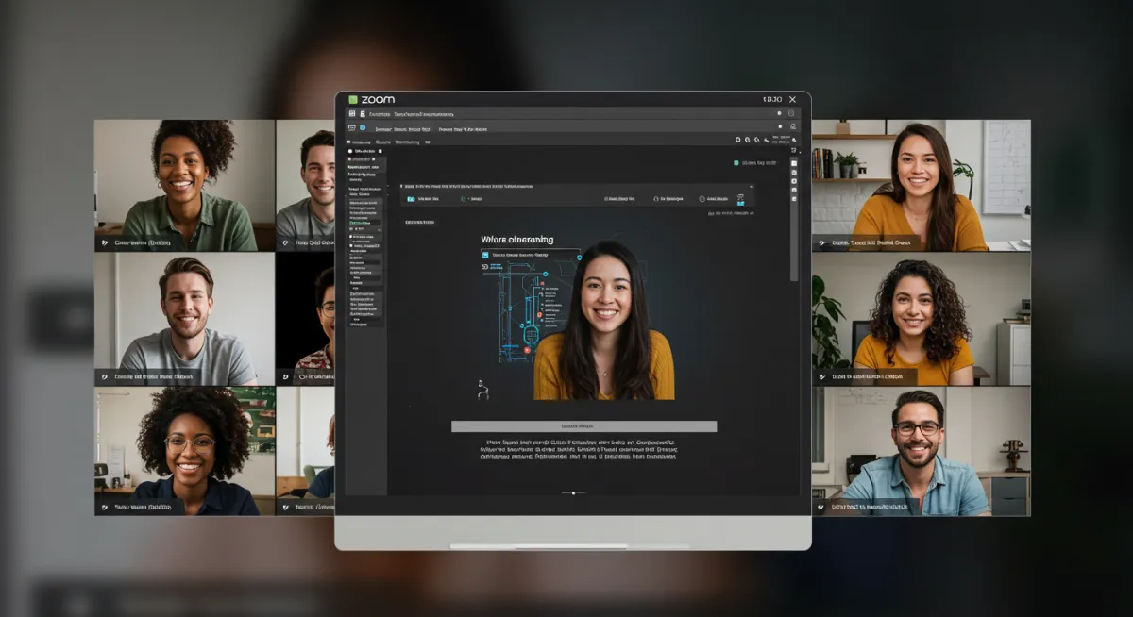Click the green square indicator above the inner toolbar
The image size is (1133, 617).
point(736,163)
